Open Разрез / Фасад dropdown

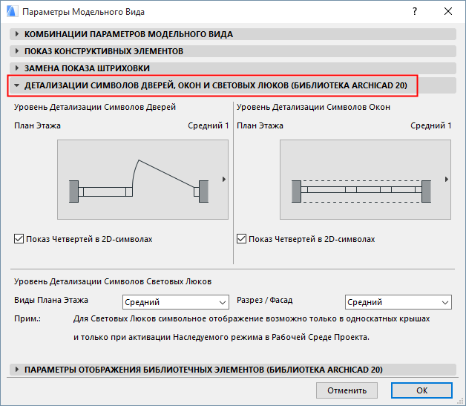pyautogui.click(x=398, y=302)
